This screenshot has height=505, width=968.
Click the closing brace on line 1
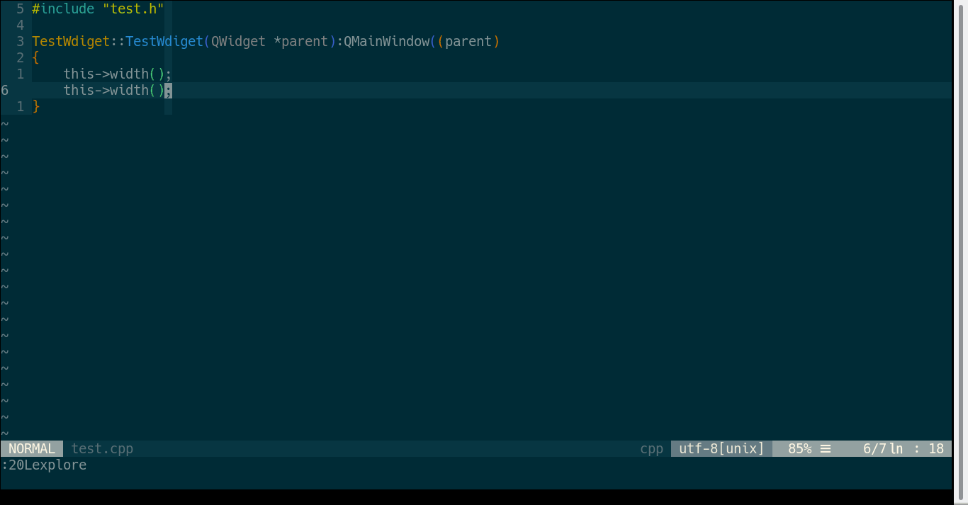pyautogui.click(x=35, y=106)
